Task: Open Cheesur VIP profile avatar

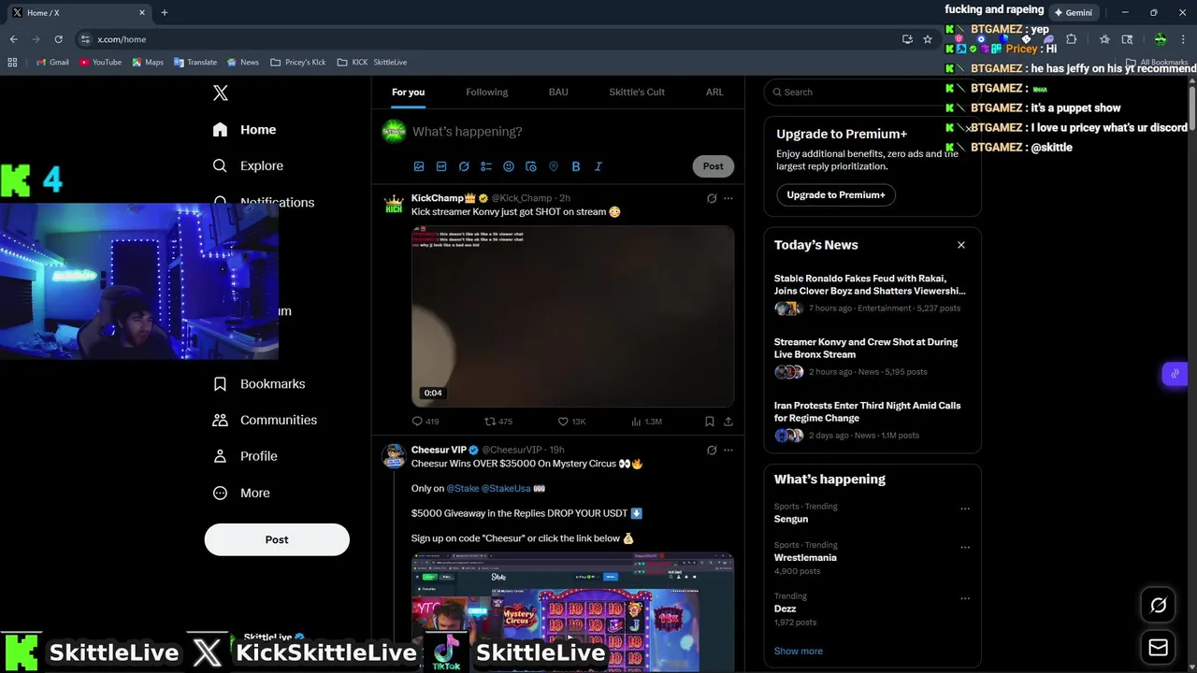Action: (x=395, y=455)
